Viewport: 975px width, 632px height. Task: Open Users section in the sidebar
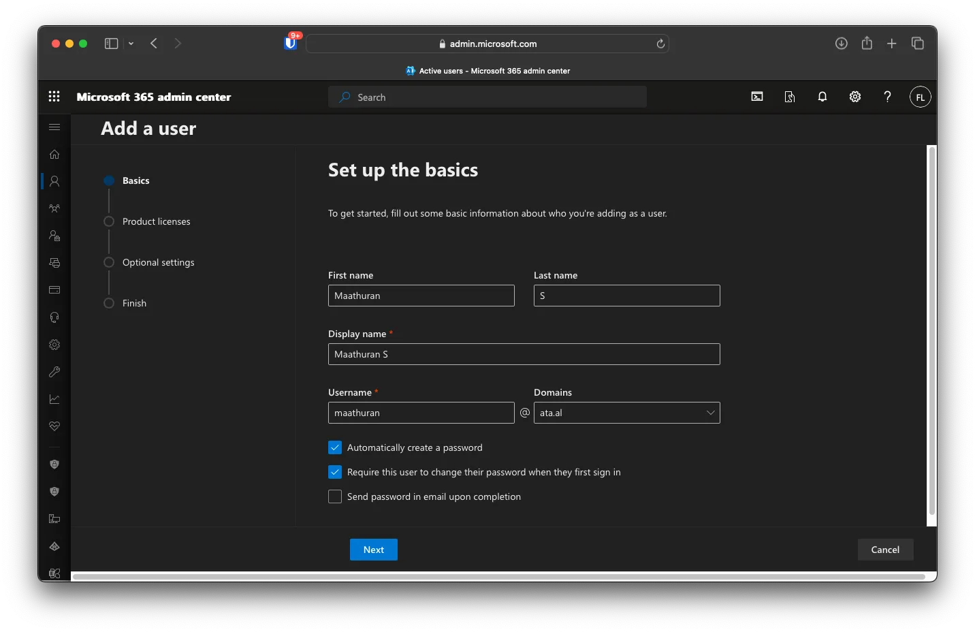coord(54,181)
